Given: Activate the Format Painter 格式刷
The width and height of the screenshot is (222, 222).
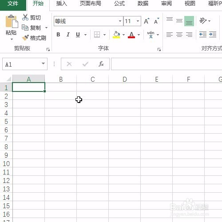Looking at the screenshot, I should pos(34,38).
